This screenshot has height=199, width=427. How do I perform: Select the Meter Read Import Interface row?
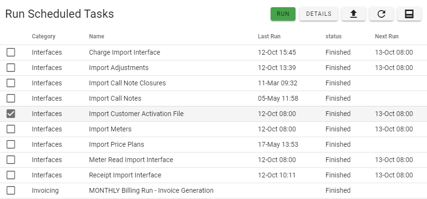coord(213,160)
